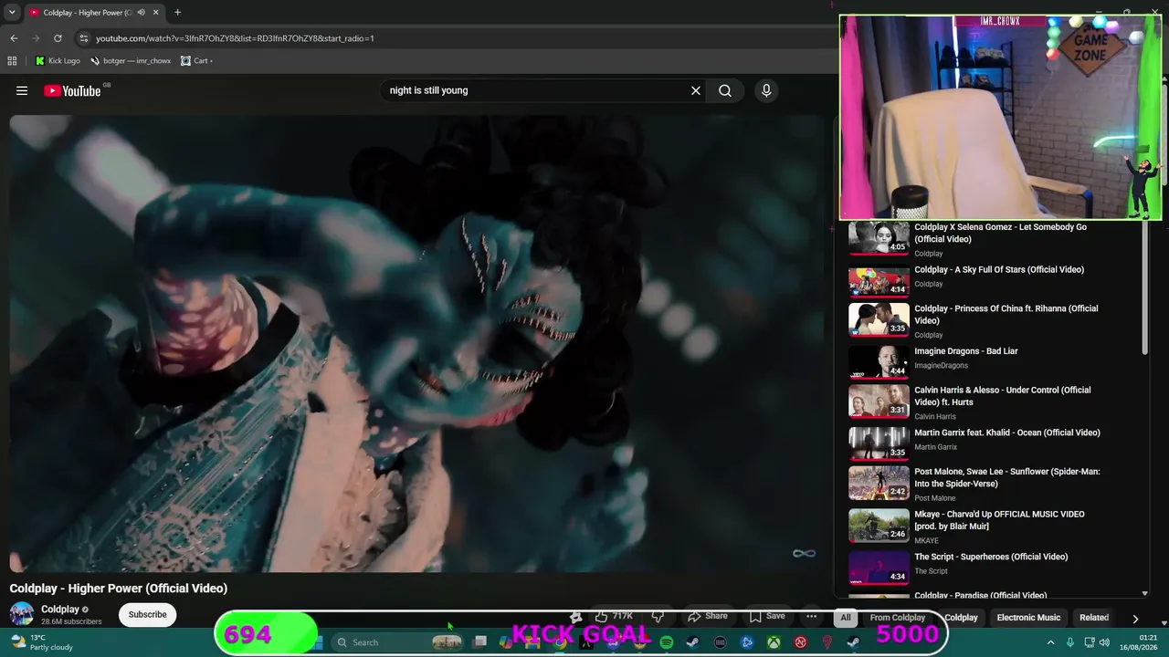Expand the tab search dropdown
Viewport: 1169px width, 657px height.
[12, 13]
